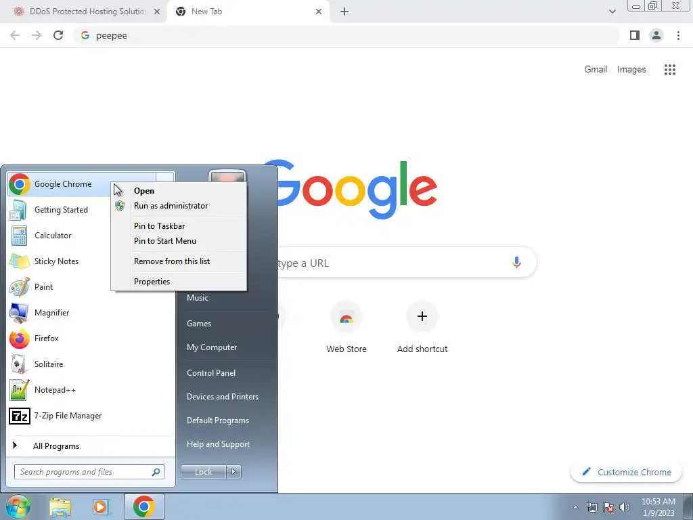
Task: Open a new tab with plus button
Action: 344,12
